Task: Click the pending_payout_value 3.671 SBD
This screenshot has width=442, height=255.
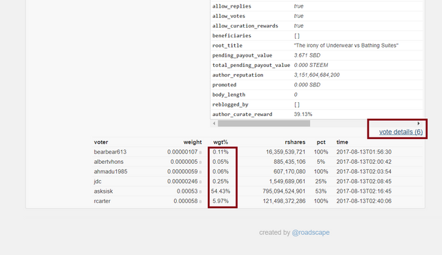Action: [307, 55]
